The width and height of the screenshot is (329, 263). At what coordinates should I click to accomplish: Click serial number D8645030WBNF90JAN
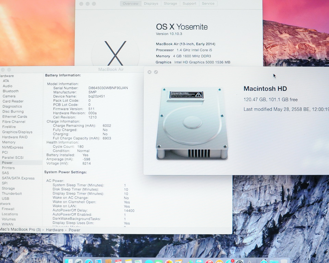pos(108,88)
